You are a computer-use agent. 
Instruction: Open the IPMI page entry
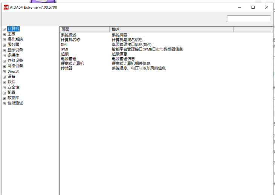[x=64, y=49]
